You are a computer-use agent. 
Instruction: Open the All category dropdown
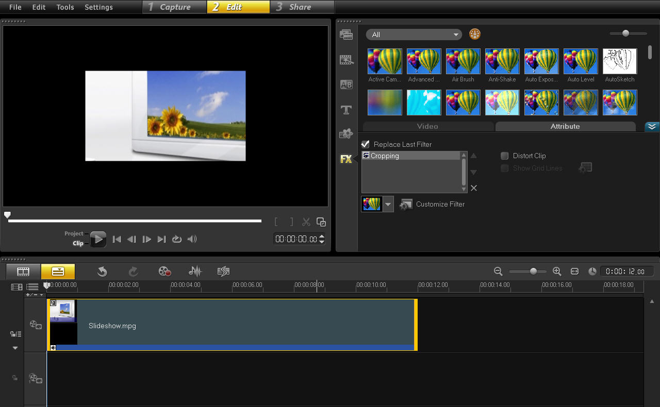(414, 34)
